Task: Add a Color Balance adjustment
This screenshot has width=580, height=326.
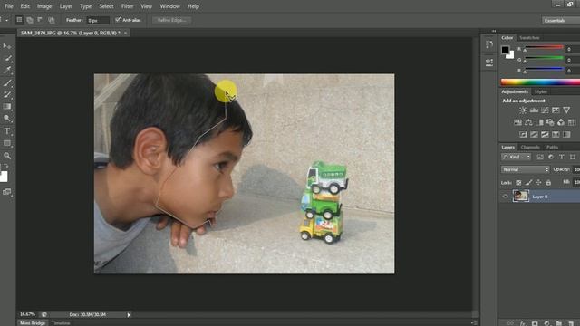Action: 528,122
